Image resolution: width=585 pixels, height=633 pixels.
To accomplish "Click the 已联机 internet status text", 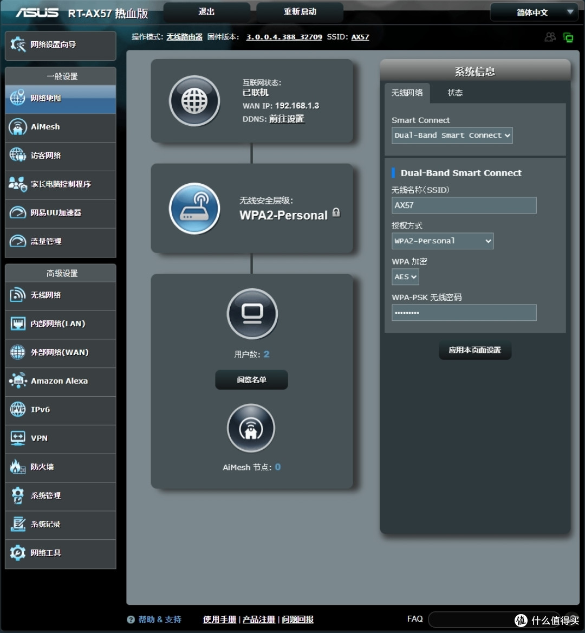I will pos(255,93).
